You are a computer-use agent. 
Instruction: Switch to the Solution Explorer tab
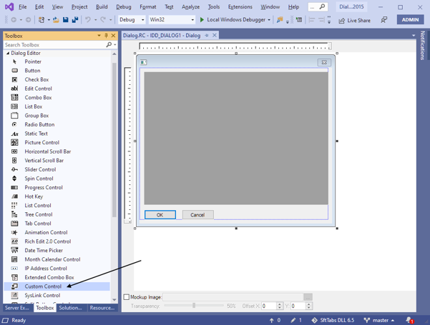(x=71, y=308)
